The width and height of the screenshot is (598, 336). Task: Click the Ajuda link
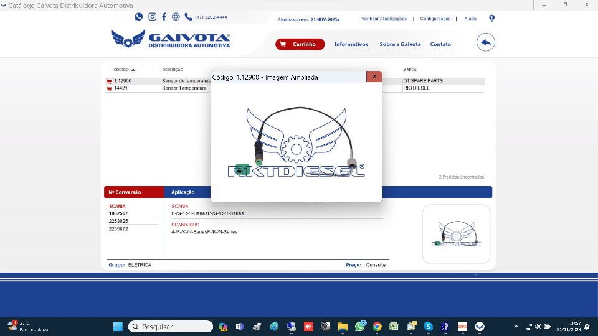pyautogui.click(x=470, y=19)
